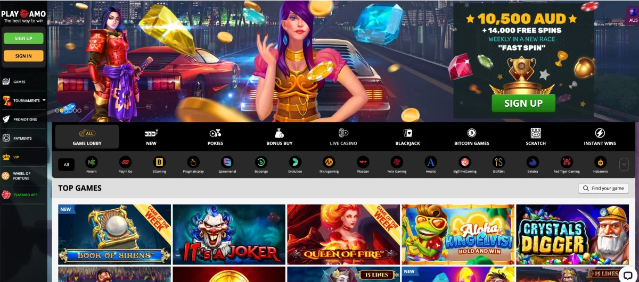Filter by Wazdan provider icon
The image size is (639, 282).
[x=363, y=162]
